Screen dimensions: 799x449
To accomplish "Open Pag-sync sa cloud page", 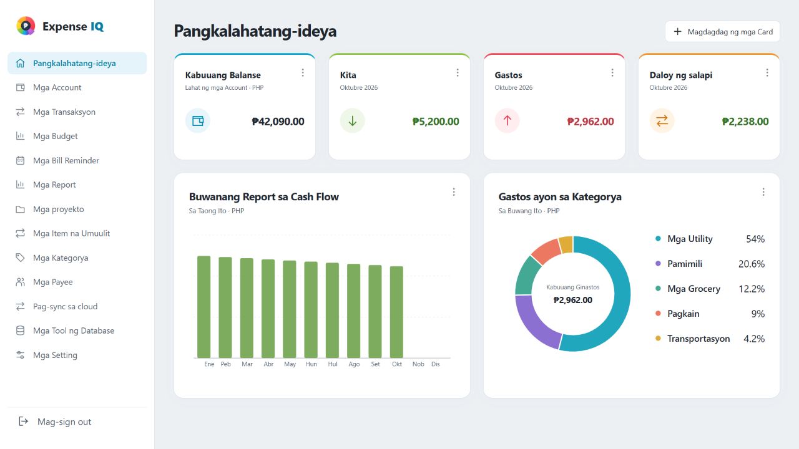I will point(77,306).
